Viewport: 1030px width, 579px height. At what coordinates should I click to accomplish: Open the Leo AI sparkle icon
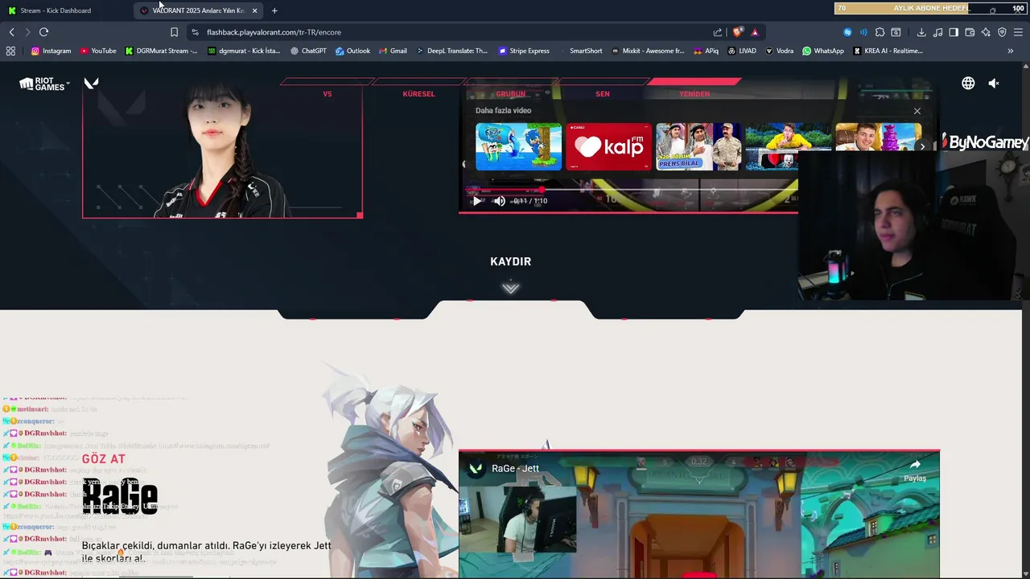coord(986,32)
